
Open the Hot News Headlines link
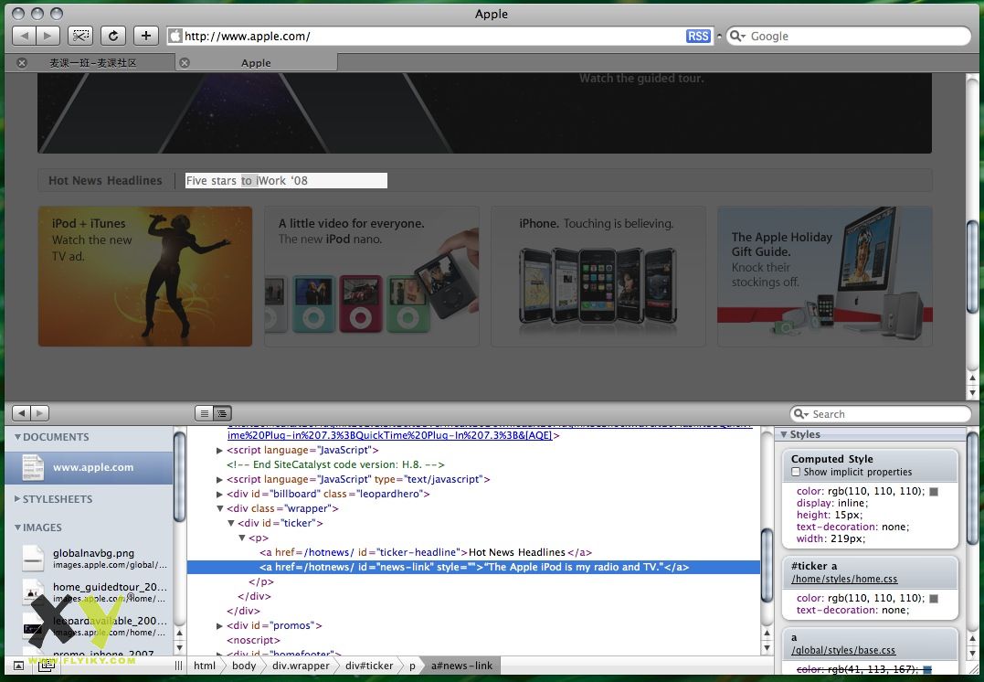coord(105,181)
